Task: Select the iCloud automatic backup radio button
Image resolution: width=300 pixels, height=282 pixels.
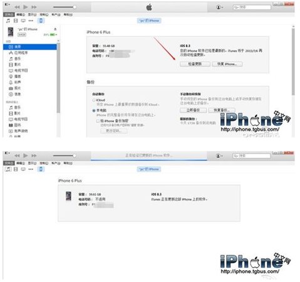Action: point(94,100)
